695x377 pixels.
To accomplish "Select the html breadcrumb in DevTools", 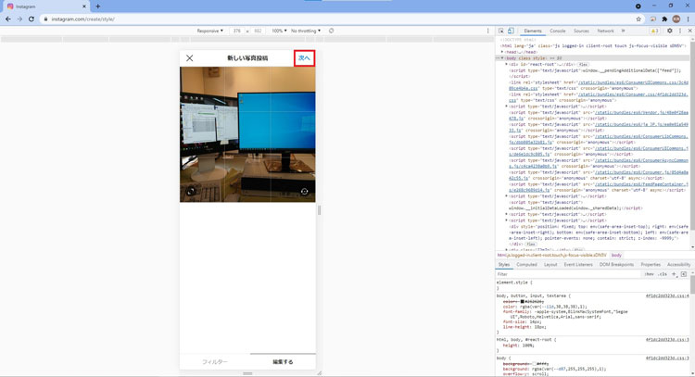I will [x=552, y=255].
